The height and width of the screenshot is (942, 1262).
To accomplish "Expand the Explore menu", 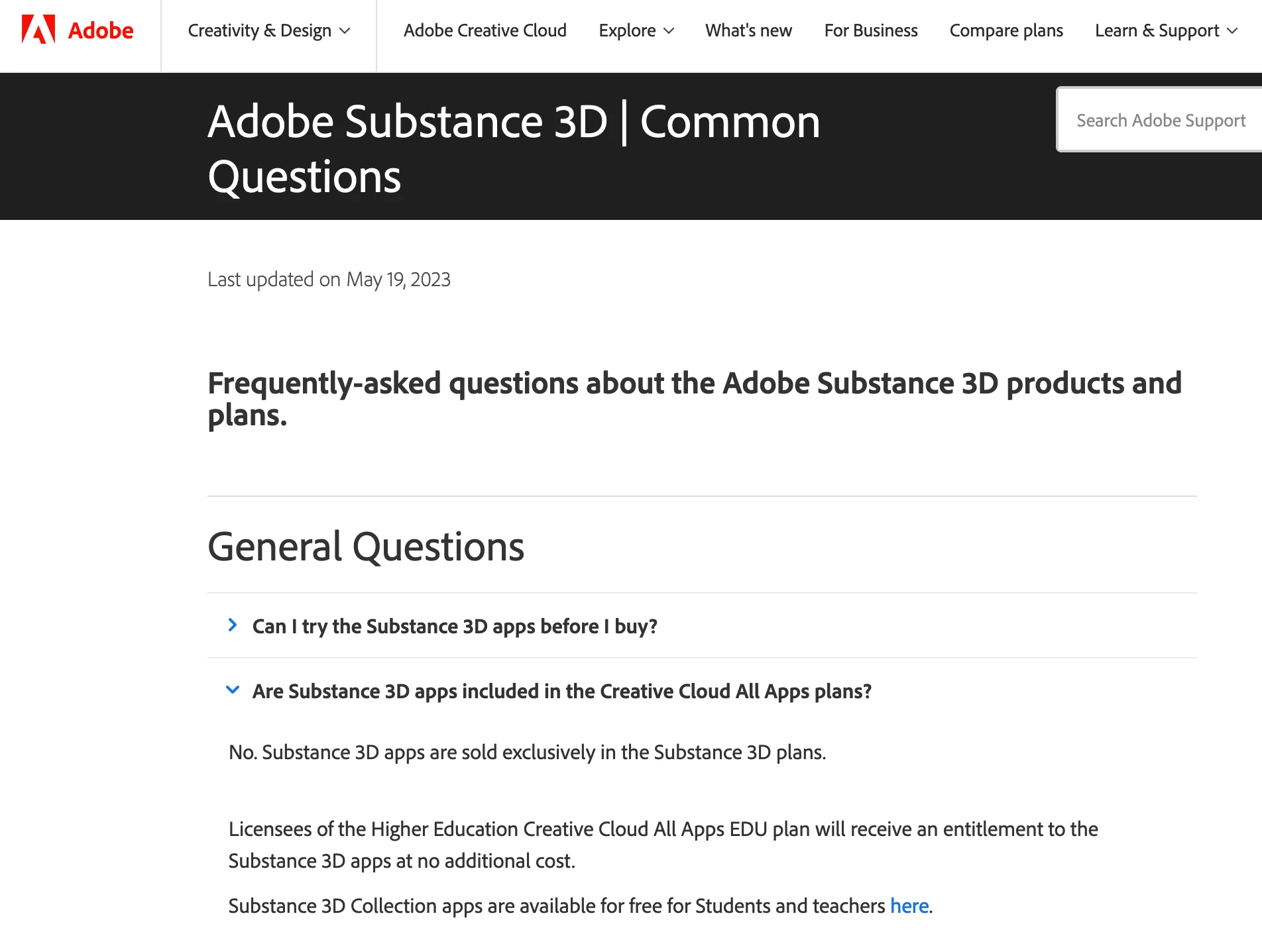I will [x=636, y=30].
